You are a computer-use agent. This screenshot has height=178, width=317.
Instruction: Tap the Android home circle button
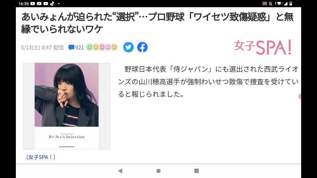pyautogui.click(x=158, y=171)
